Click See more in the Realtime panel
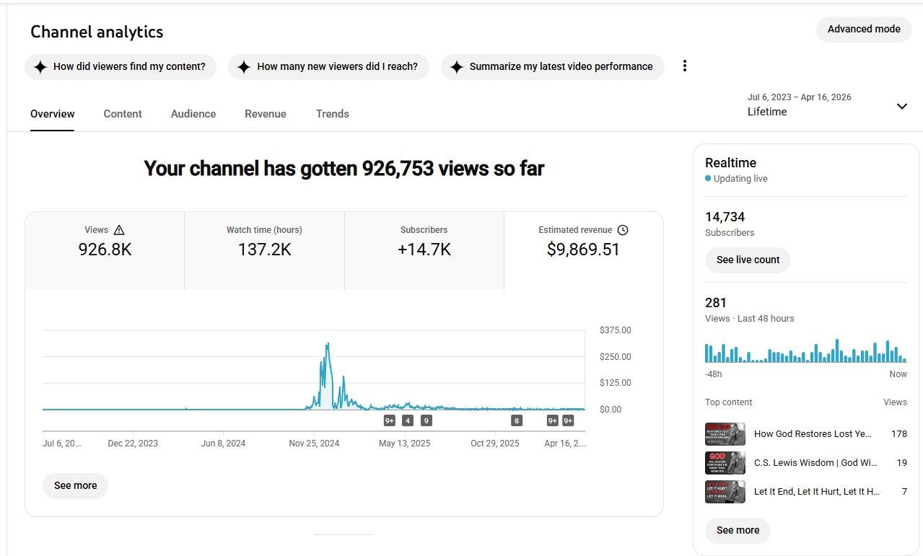Viewport: 923px width, 556px height. 738,530
